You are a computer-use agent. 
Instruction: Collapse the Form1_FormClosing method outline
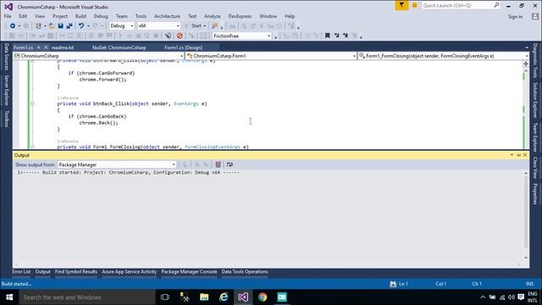point(32,147)
